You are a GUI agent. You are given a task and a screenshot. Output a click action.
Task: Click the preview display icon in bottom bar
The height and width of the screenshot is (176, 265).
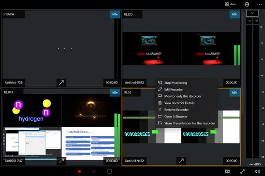227,171
